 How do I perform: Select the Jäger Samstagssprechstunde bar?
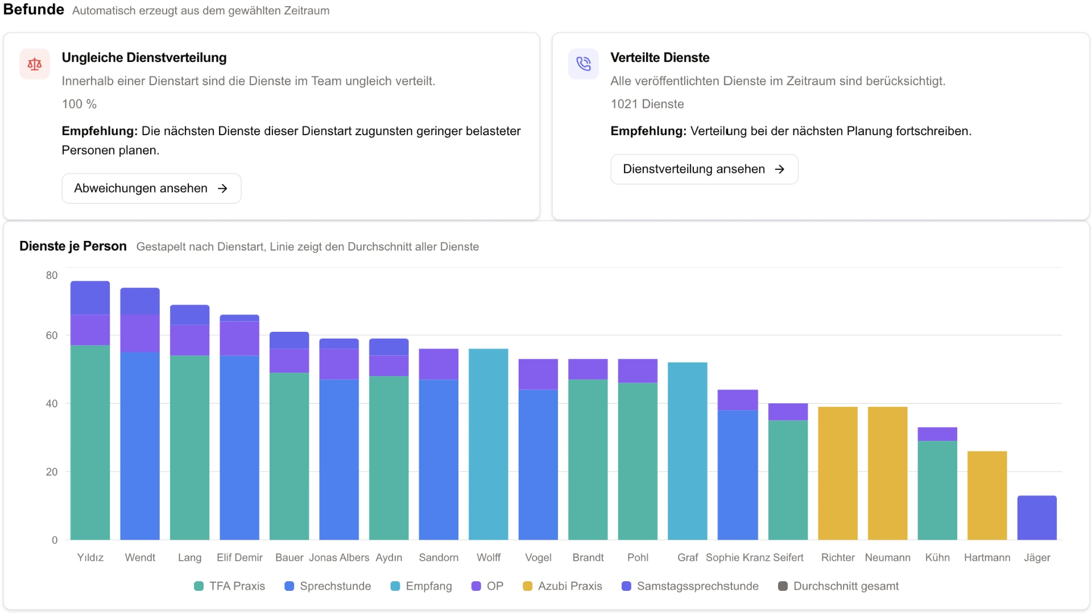point(1037,518)
